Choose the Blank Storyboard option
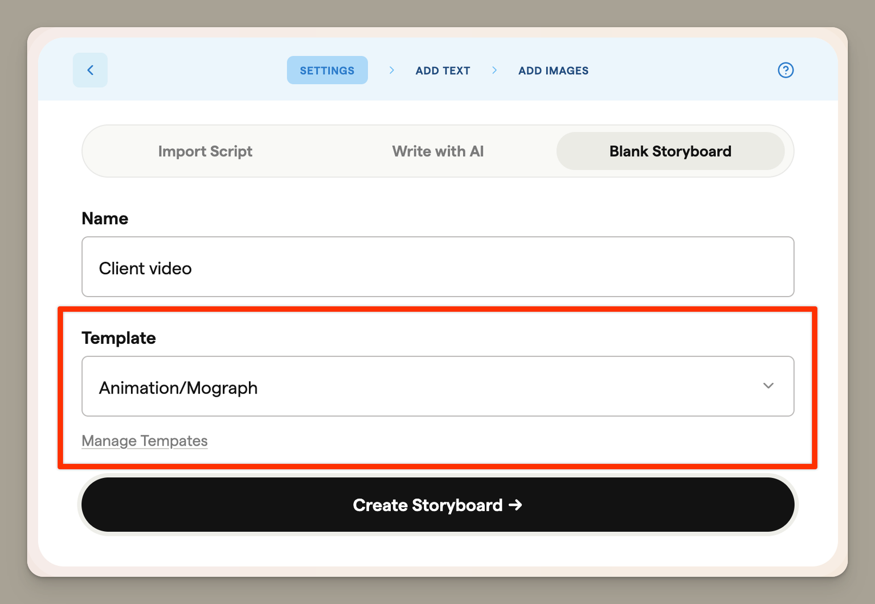875x604 pixels. [670, 151]
